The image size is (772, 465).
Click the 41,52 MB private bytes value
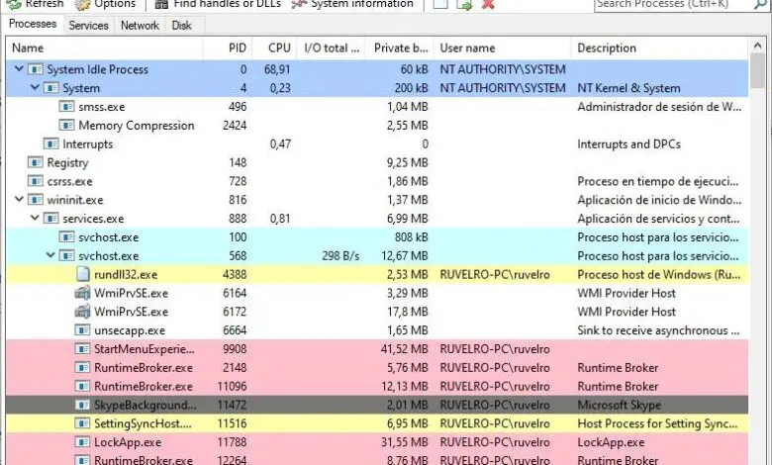[404, 349]
